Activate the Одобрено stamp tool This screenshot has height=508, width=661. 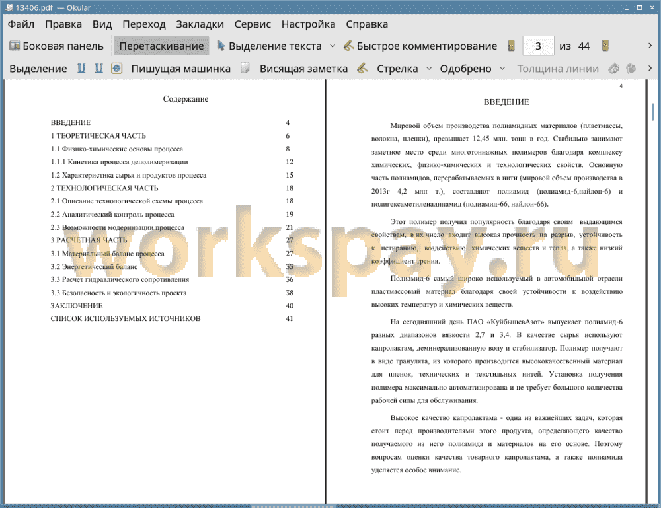click(x=465, y=69)
